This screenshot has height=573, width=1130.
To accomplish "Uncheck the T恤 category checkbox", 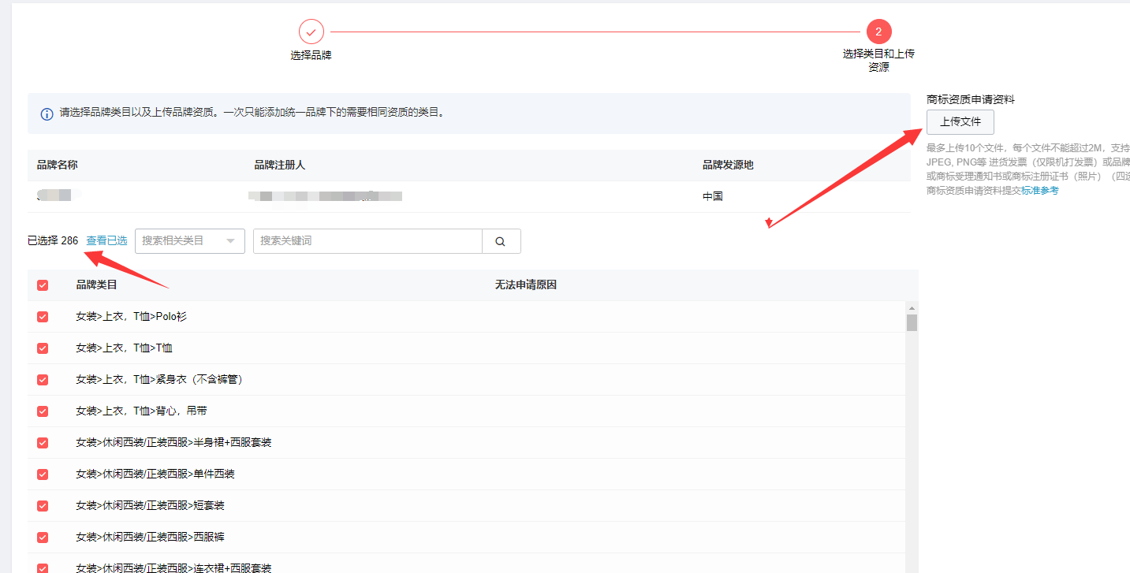I will [x=42, y=348].
